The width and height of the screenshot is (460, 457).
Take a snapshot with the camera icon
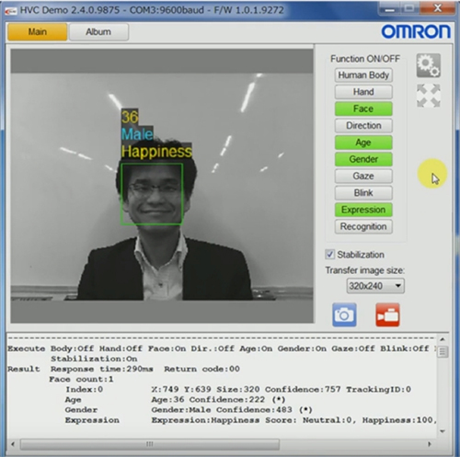[x=344, y=314]
